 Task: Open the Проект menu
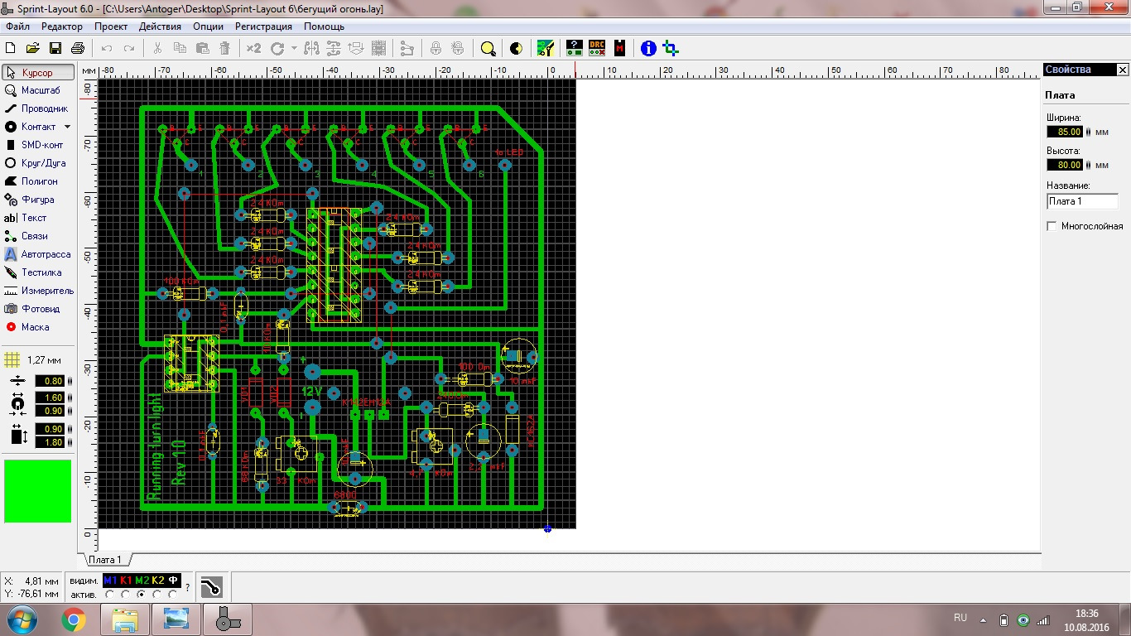(x=111, y=26)
